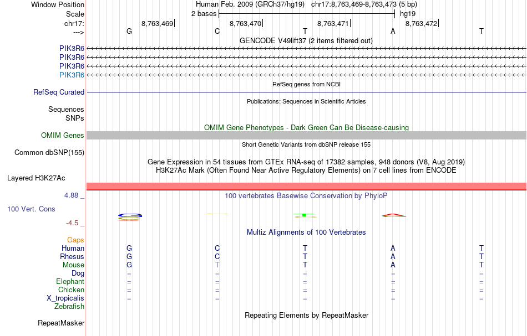
Task: Click the 2 bases scale label
Action: (204, 14)
